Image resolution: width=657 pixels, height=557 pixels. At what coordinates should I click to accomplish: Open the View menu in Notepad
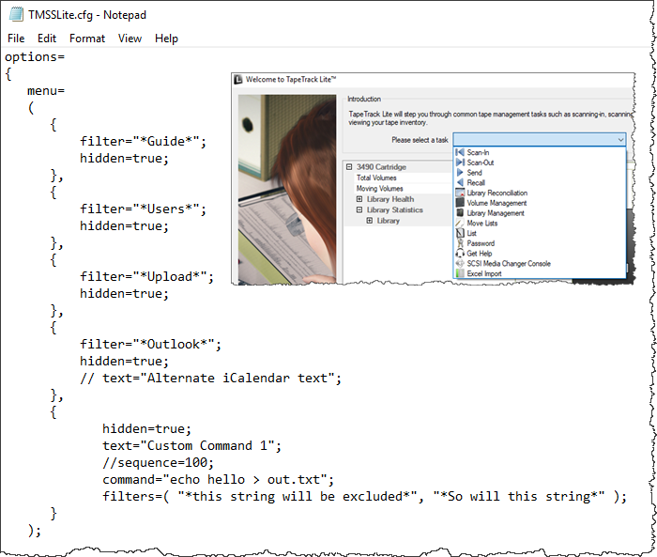[x=130, y=39]
